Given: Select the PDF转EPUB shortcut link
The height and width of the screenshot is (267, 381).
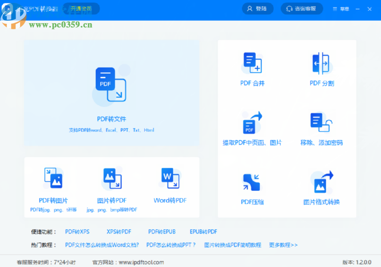Looking at the screenshot, I should (x=161, y=232).
